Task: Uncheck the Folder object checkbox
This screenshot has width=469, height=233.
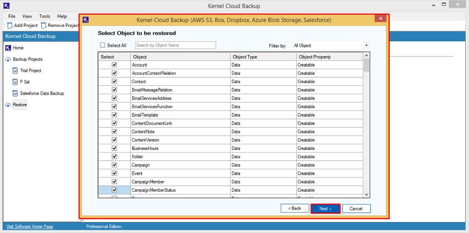Action: tap(114, 157)
